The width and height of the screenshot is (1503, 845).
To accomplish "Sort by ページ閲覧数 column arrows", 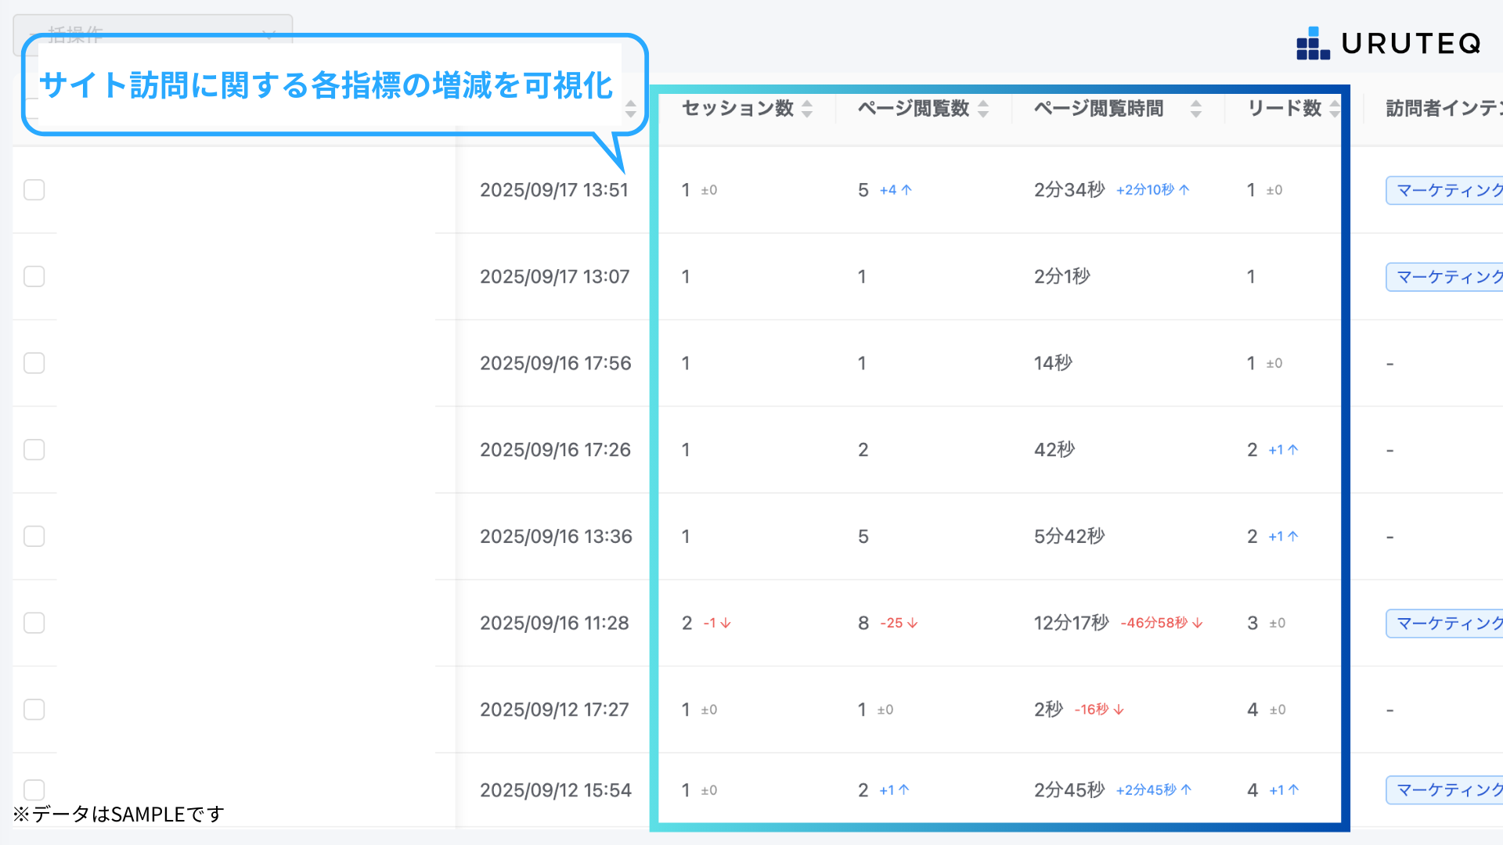I will pyautogui.click(x=983, y=109).
